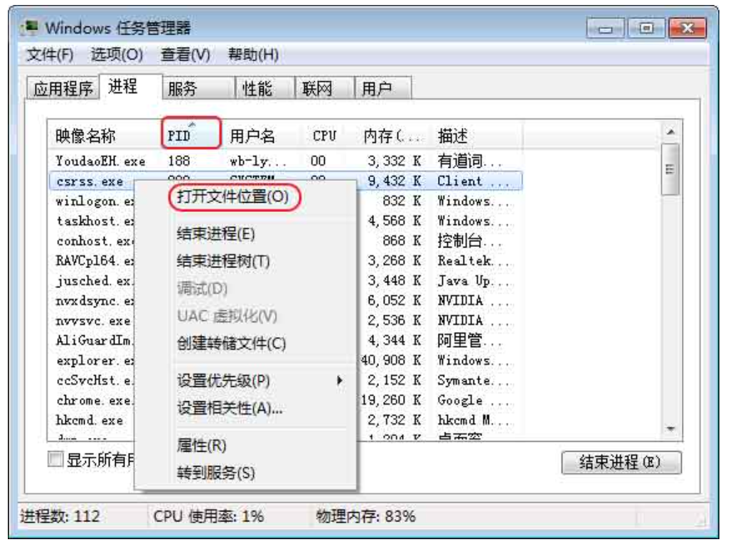Select the YoudaoEH.exe process row
The image size is (745, 542).
tap(90, 161)
